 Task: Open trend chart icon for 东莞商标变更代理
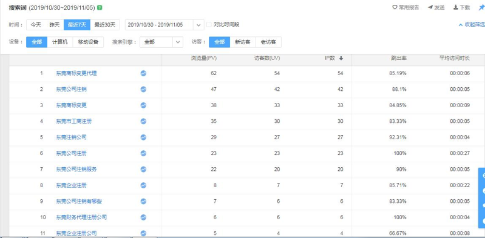(143, 73)
